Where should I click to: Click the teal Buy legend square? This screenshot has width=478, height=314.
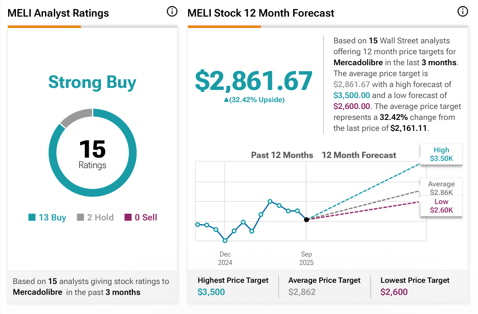tap(32, 218)
